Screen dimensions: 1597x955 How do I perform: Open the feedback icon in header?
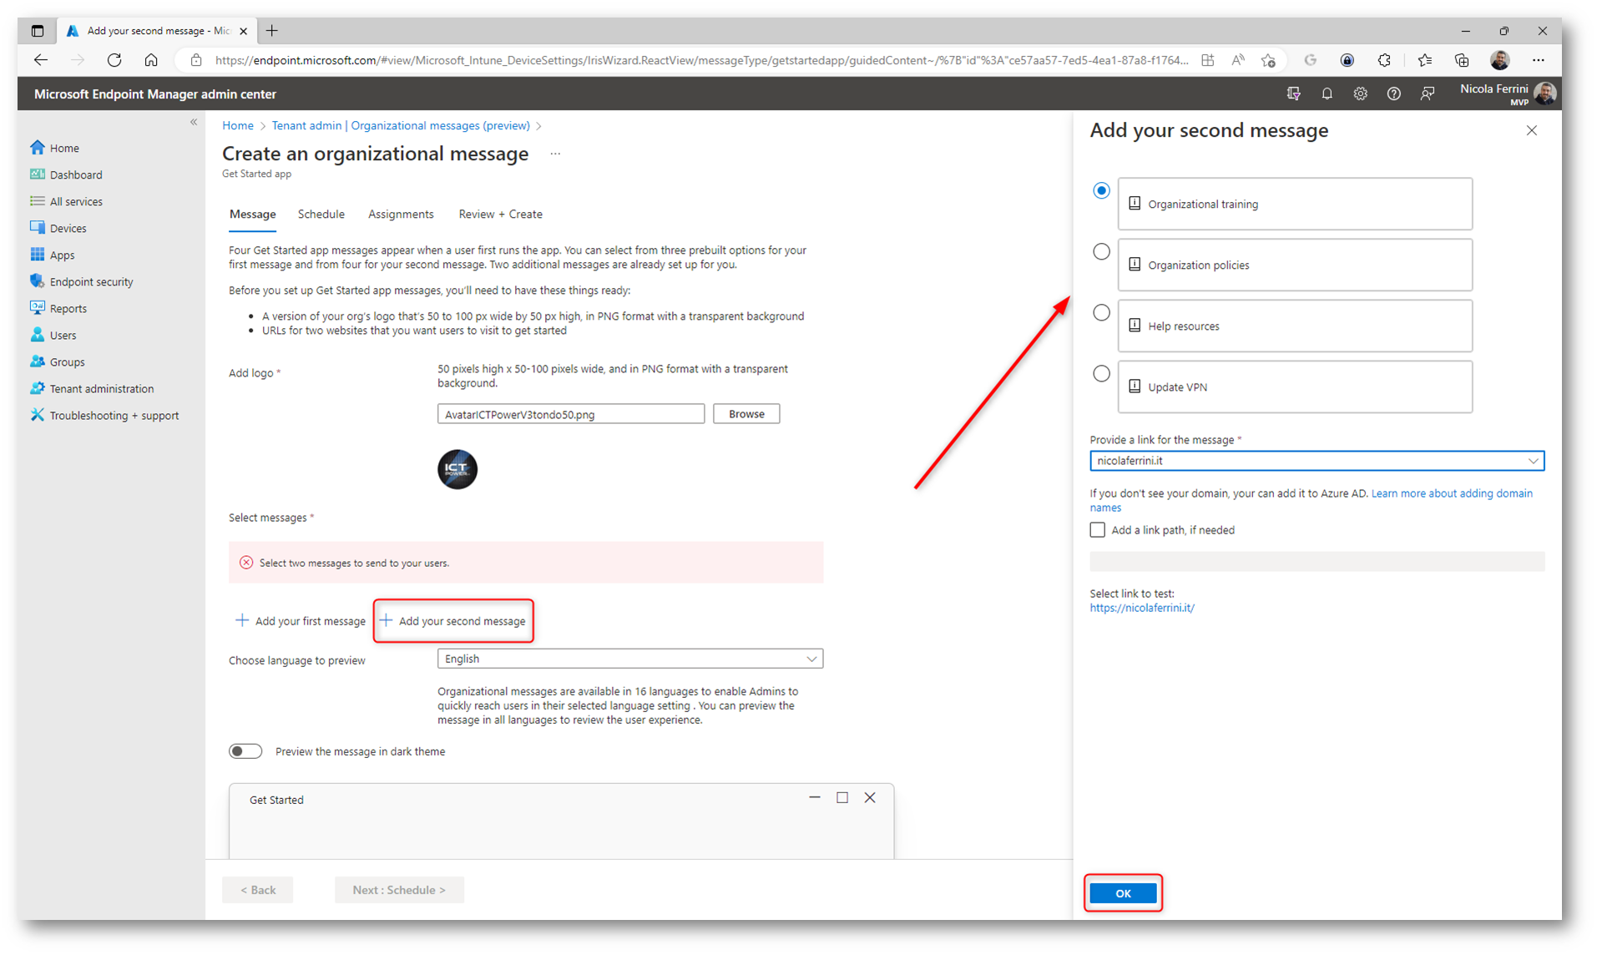click(x=1427, y=93)
